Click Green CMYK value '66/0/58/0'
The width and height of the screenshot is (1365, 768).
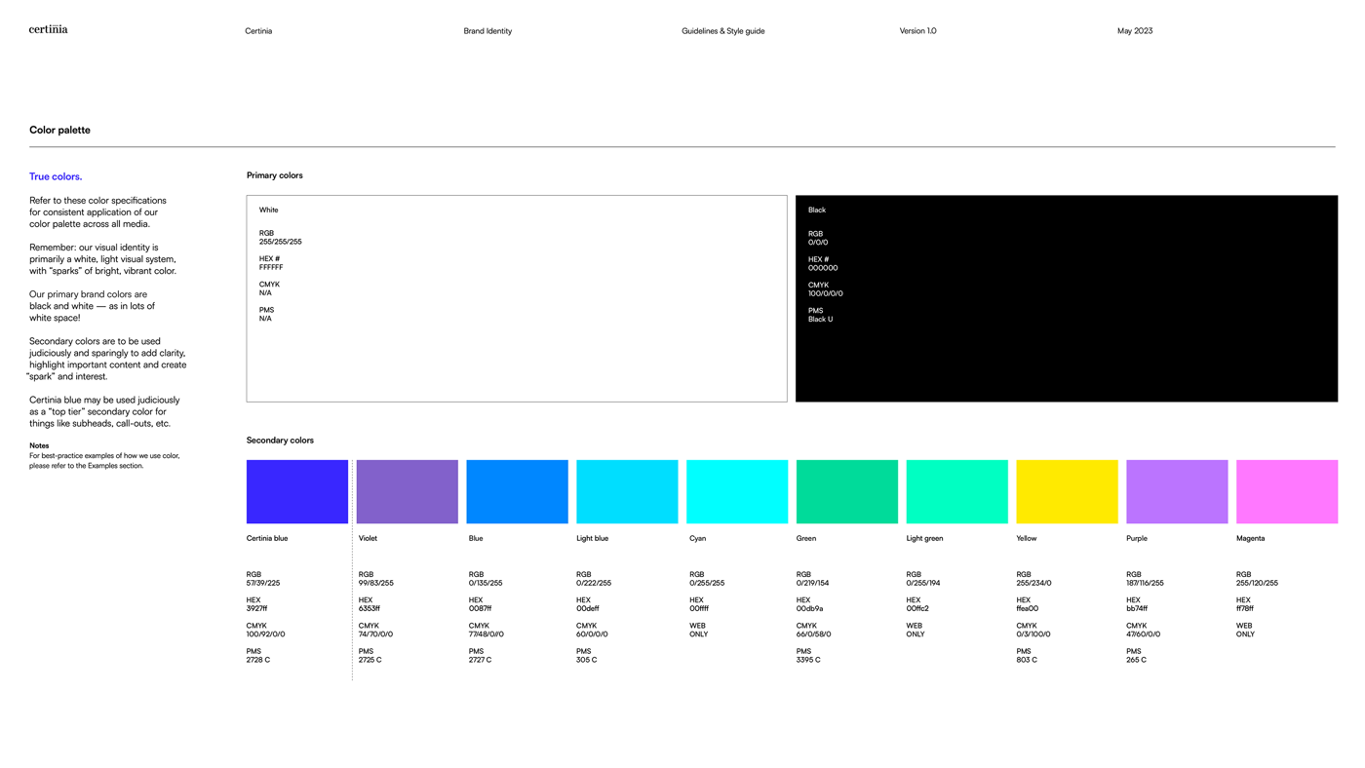(813, 634)
